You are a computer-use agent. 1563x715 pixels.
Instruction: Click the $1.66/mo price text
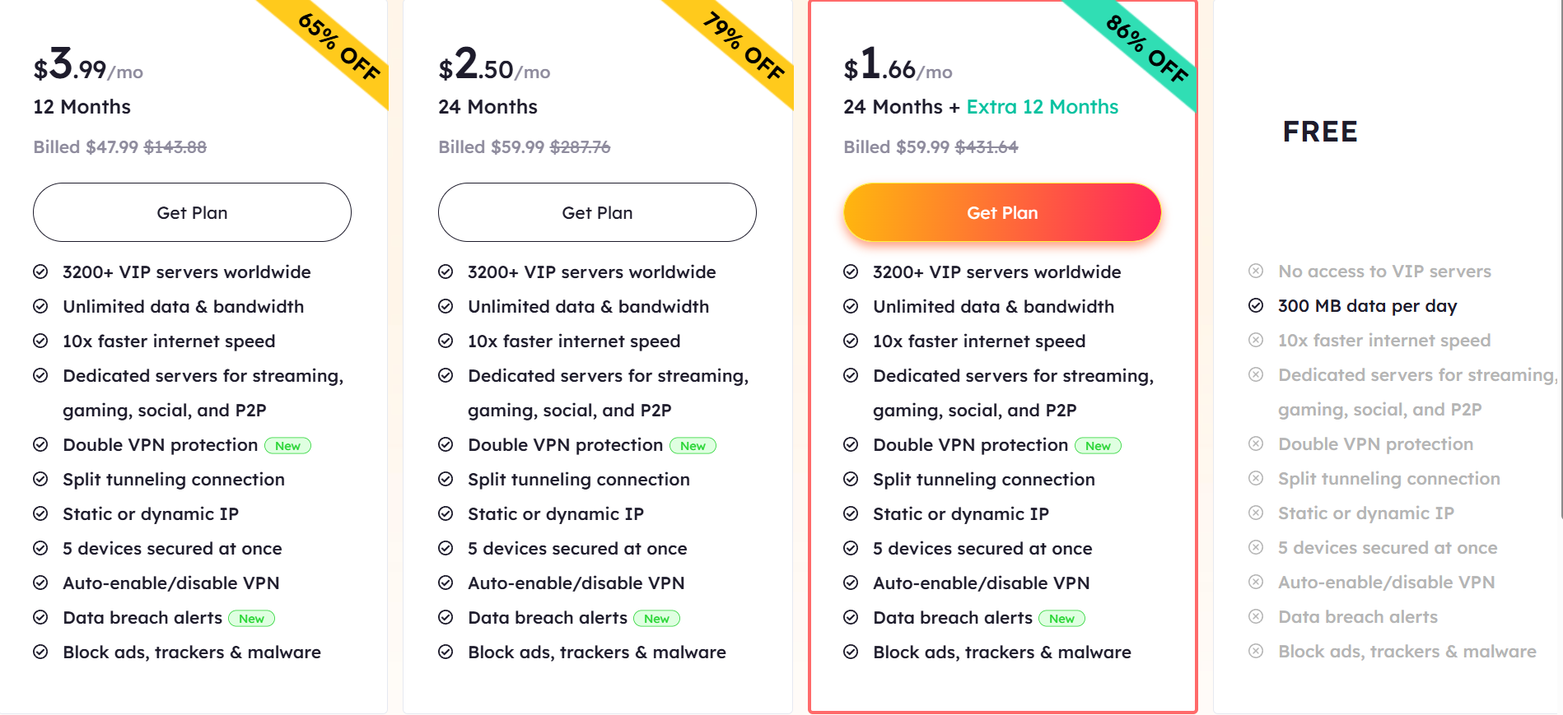898,64
